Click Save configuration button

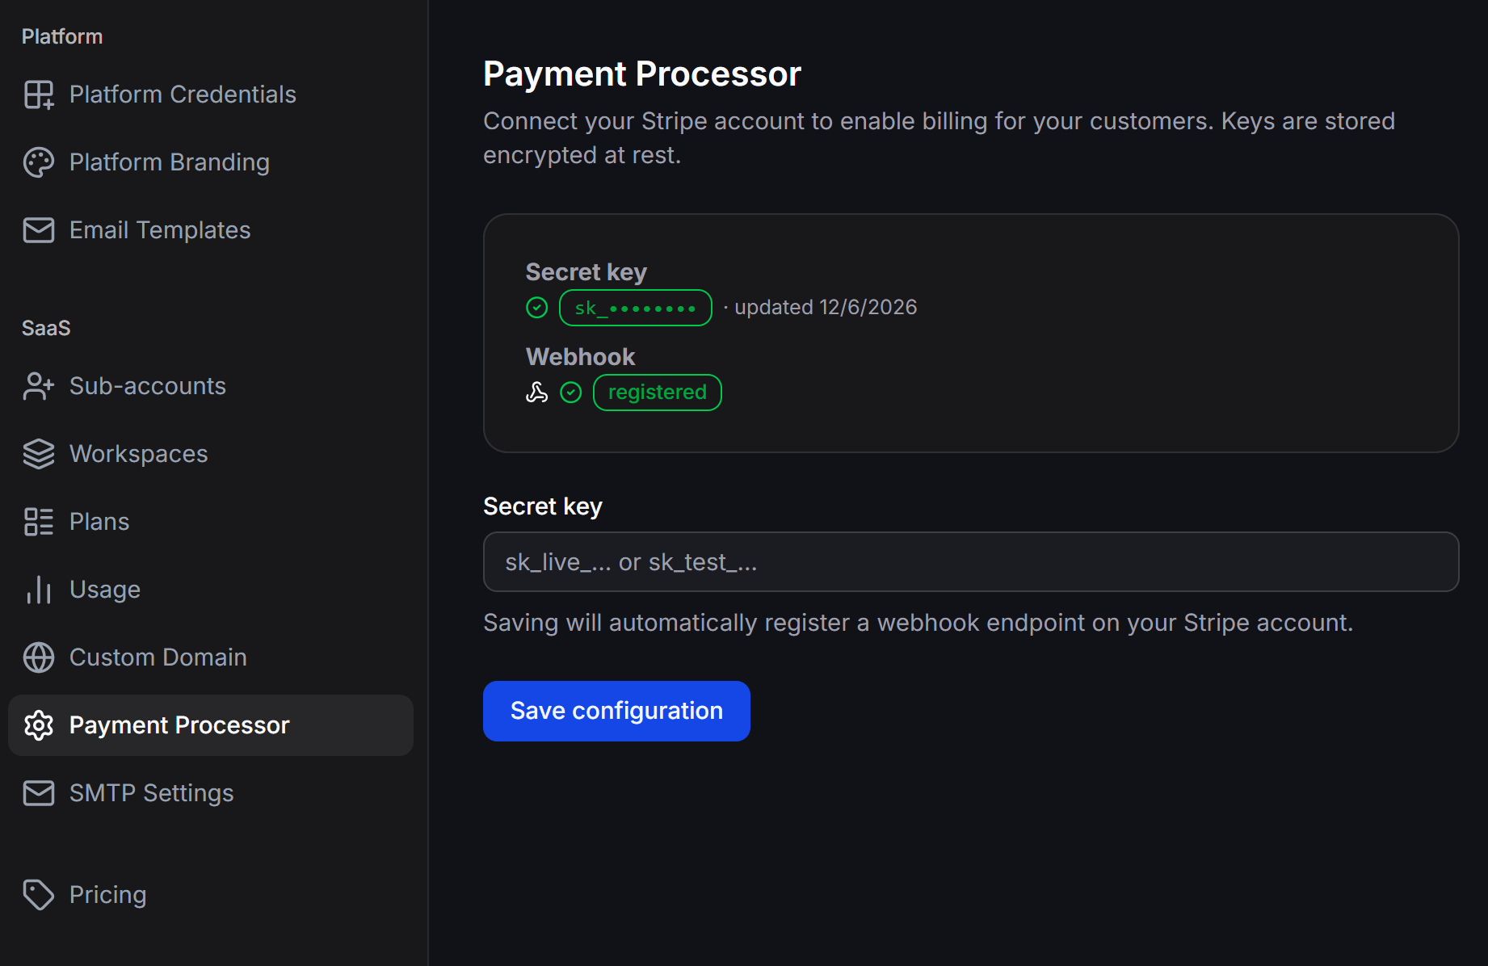point(616,711)
